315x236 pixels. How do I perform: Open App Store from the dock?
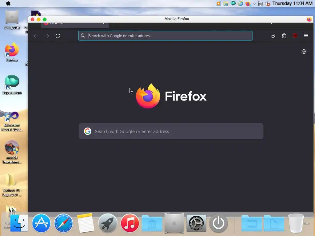click(41, 223)
